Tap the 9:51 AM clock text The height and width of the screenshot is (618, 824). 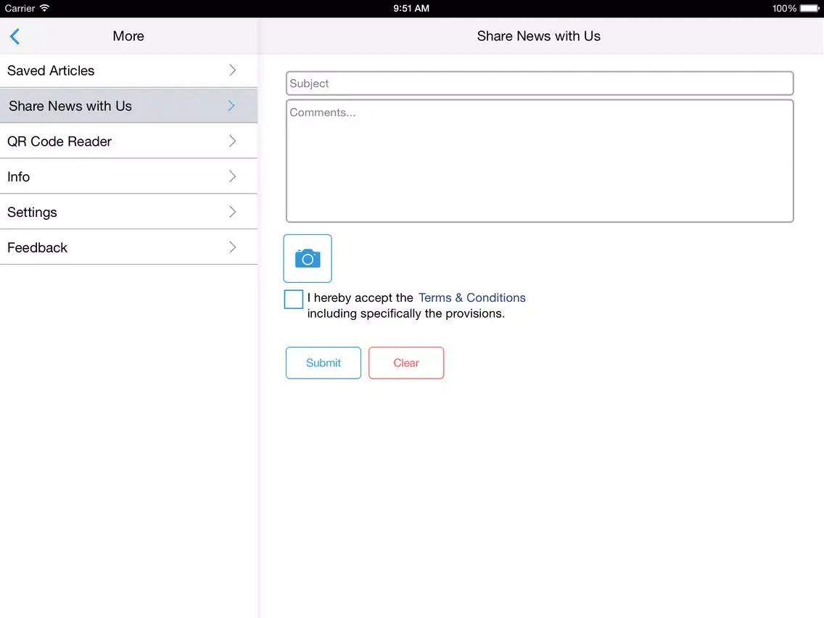[x=411, y=9]
